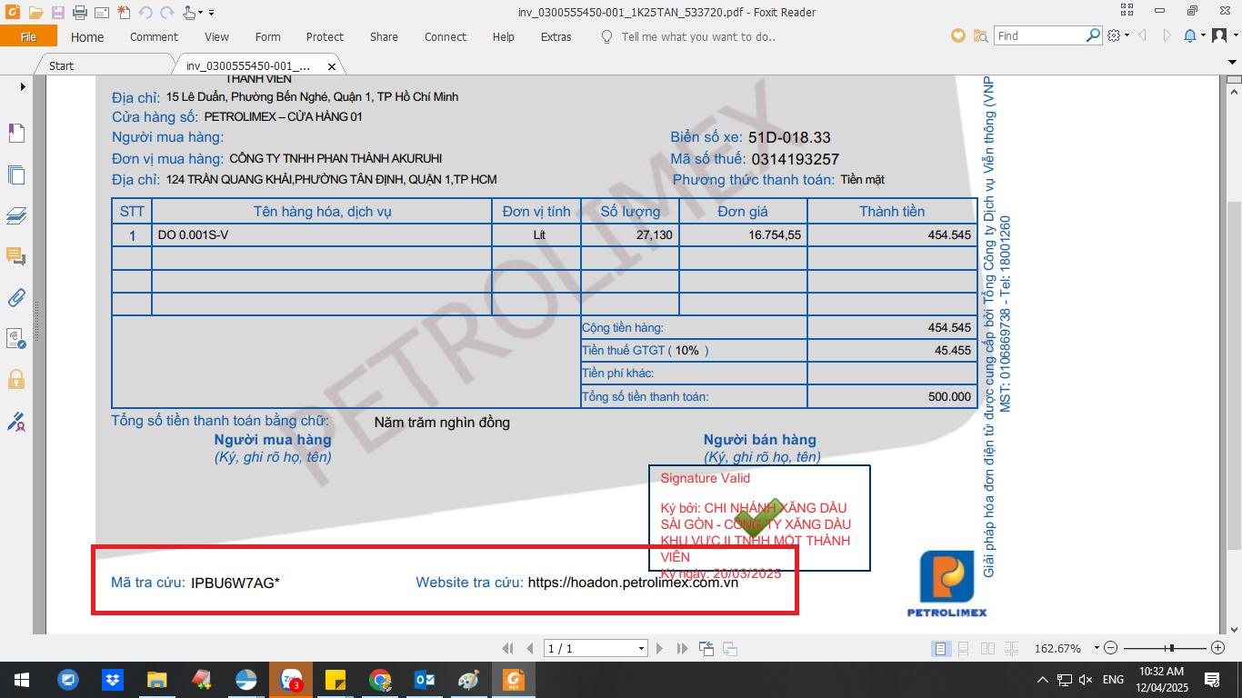Click the find next arrow
Image resolution: width=1242 pixels, height=698 pixels.
[x=1166, y=36]
